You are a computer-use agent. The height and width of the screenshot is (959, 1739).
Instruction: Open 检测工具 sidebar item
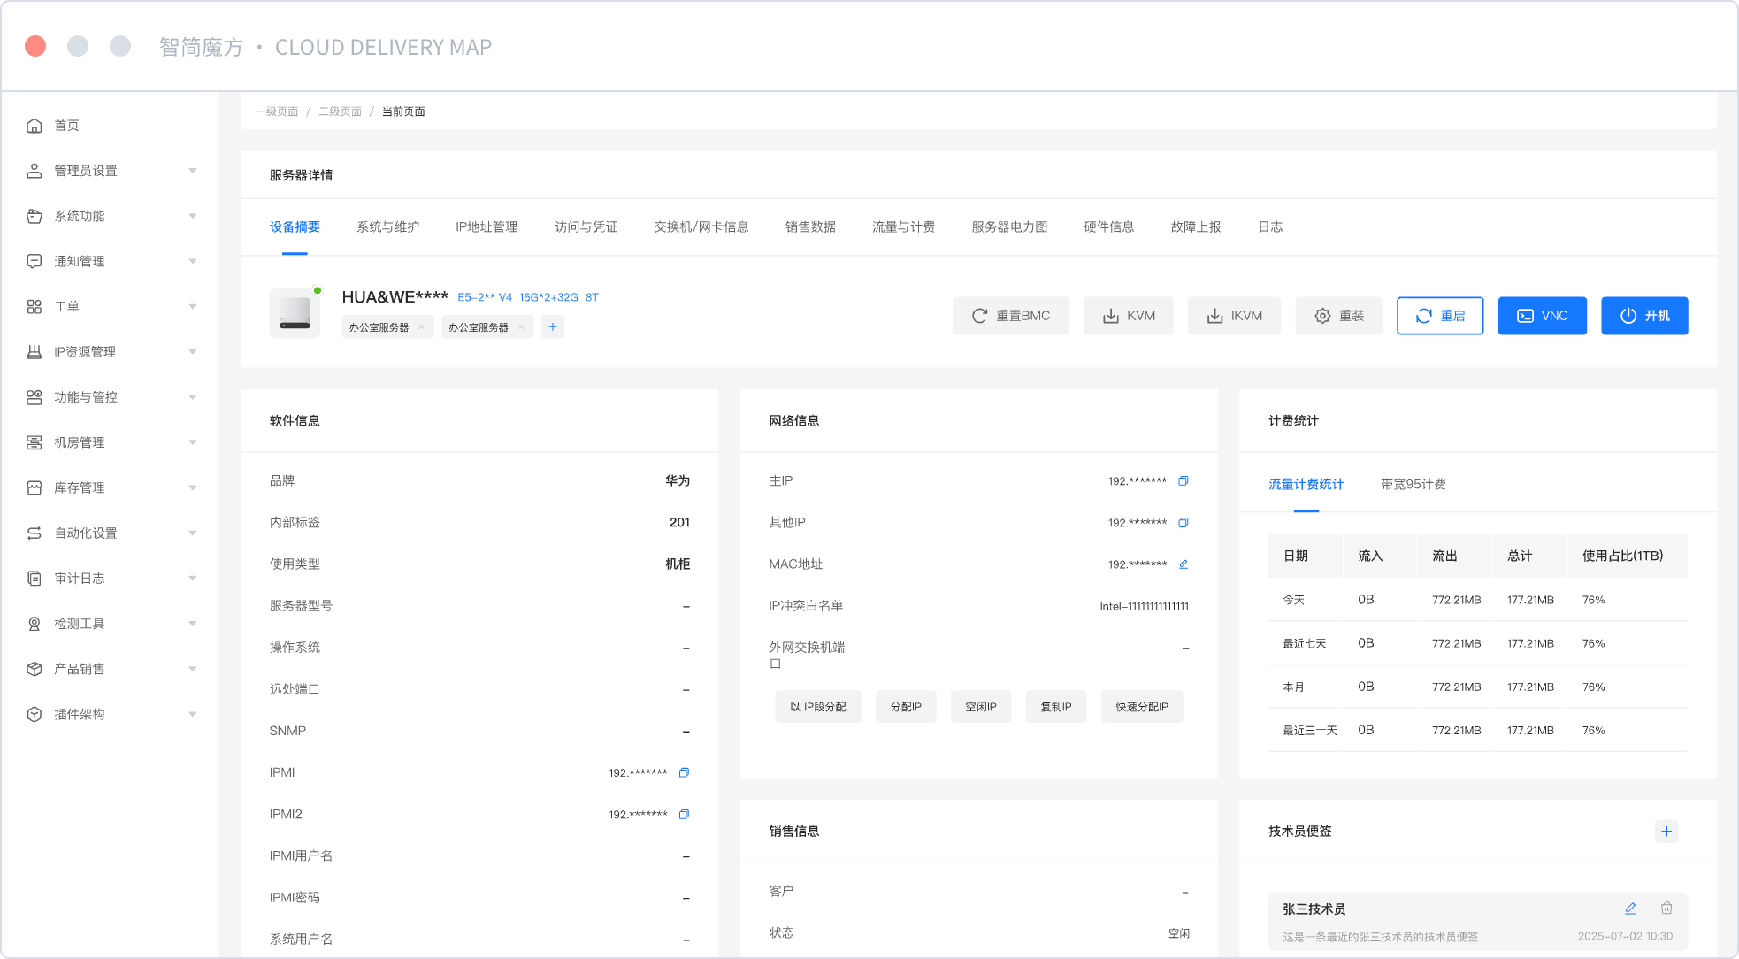click(111, 624)
